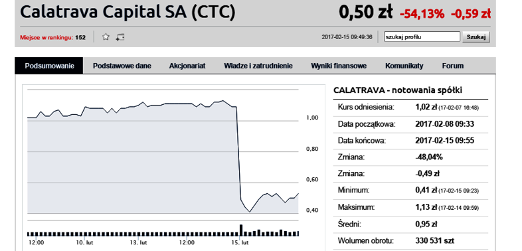Select the tallest volume bar on the chart
Viewport: 522px width, 251px height.
(x=241, y=230)
